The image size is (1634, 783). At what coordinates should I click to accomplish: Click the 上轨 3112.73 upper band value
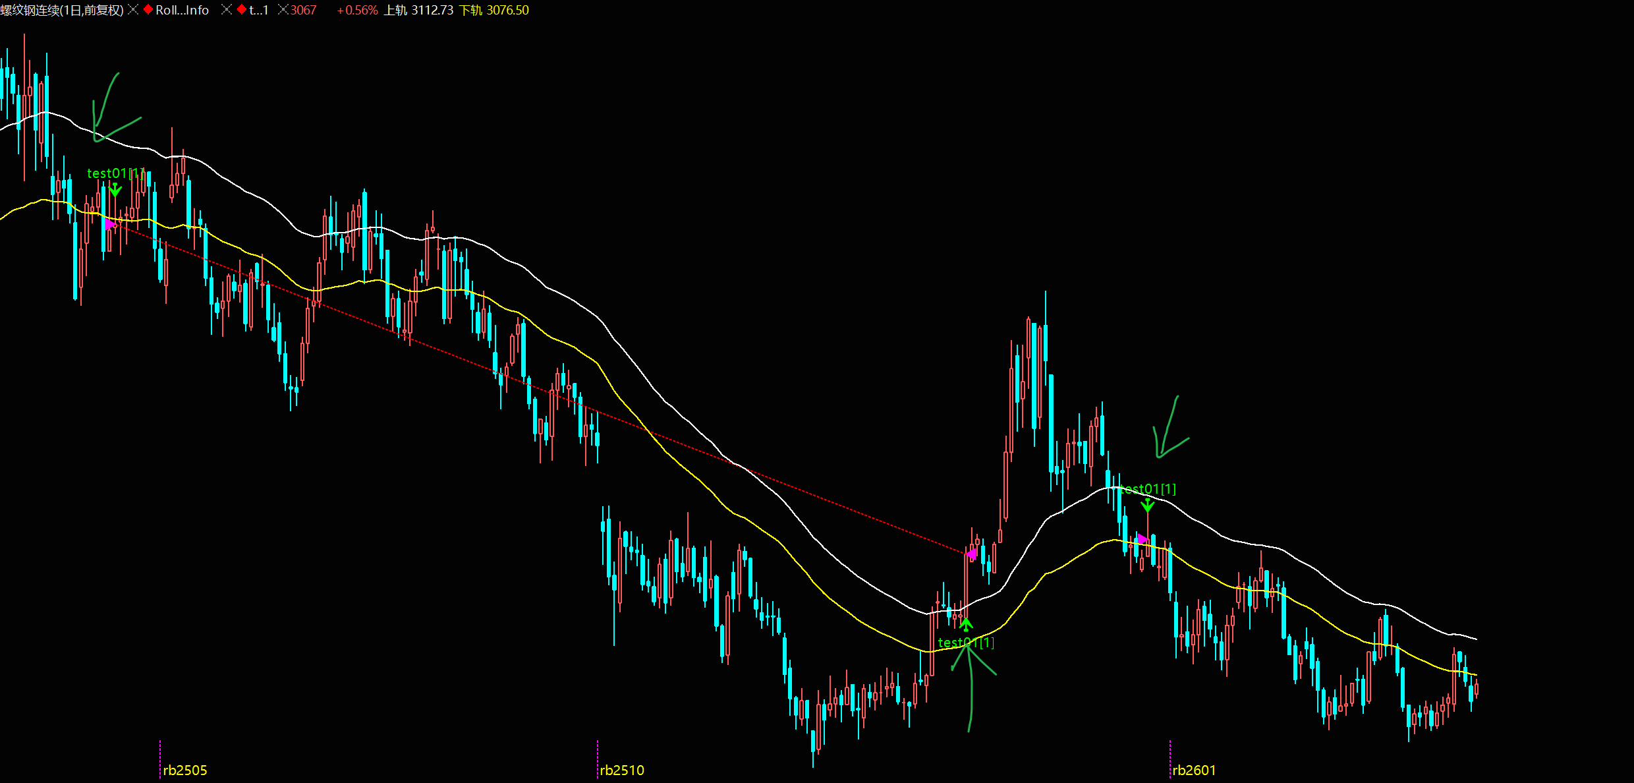418,10
